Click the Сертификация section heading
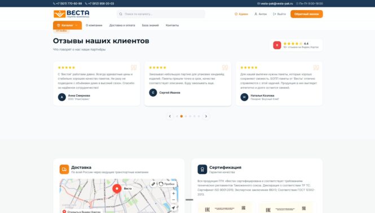 pos(225,167)
